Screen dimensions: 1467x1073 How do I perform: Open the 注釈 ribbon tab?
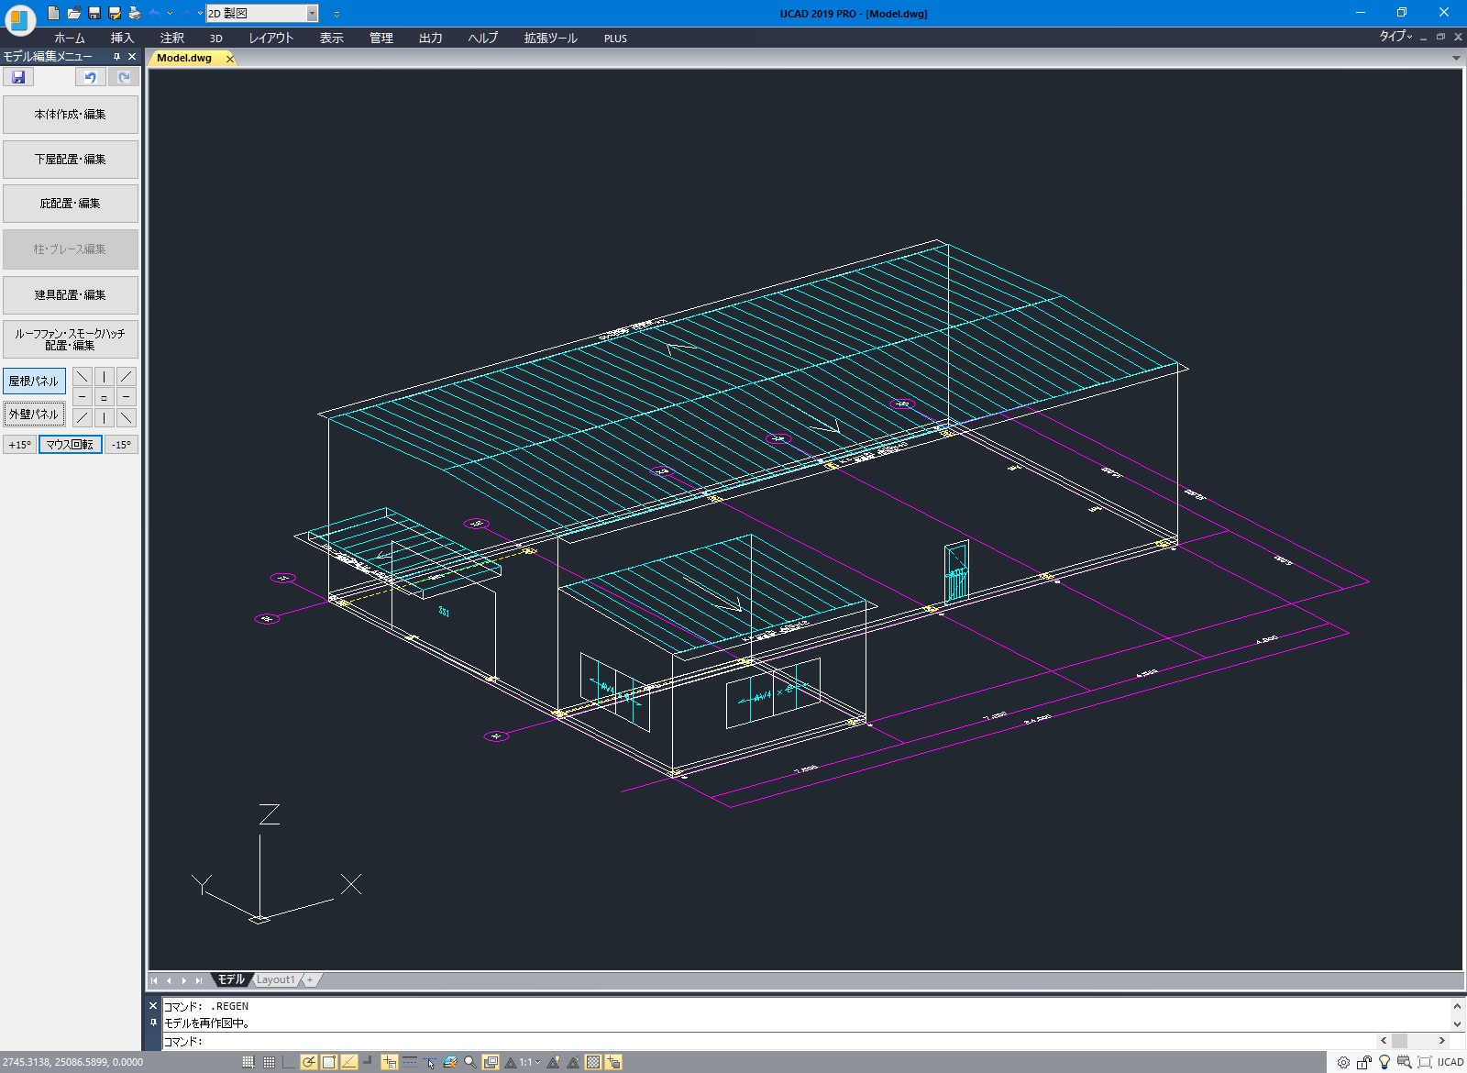click(172, 38)
